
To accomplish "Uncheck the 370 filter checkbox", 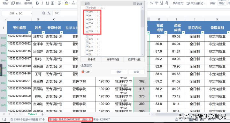I will point(87,23).
